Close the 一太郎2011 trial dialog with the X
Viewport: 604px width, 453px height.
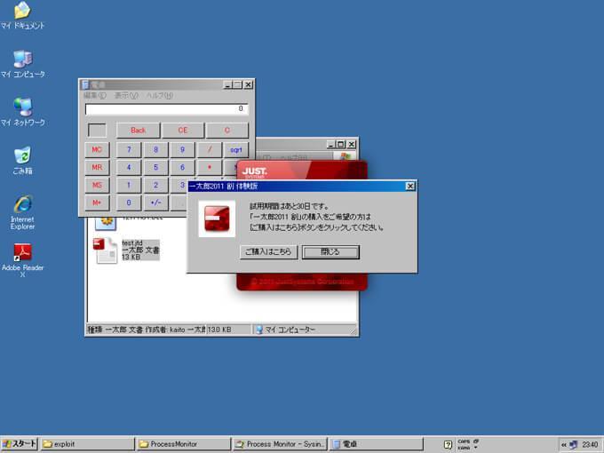pos(410,187)
